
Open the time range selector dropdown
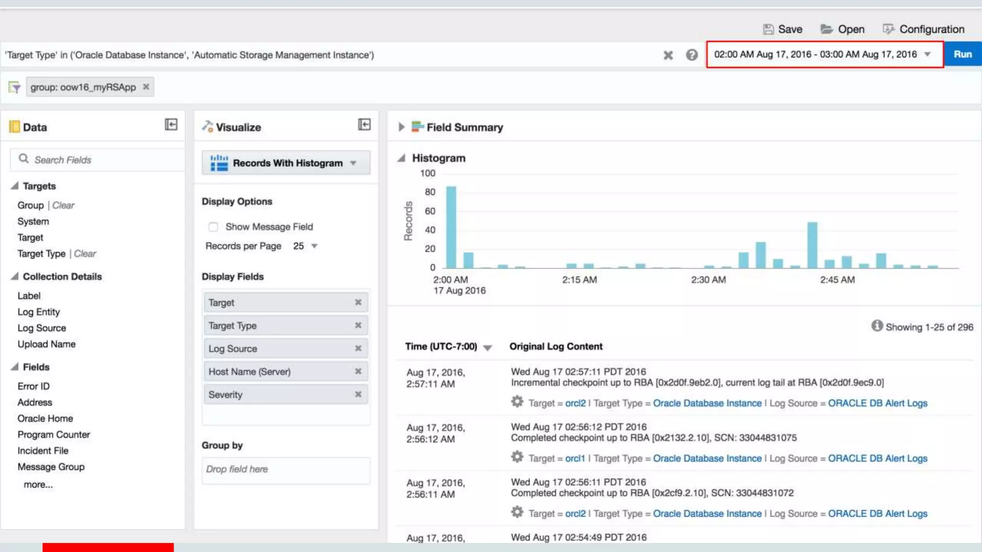click(927, 55)
